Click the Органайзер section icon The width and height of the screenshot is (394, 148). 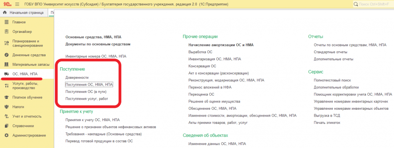tap(7, 32)
